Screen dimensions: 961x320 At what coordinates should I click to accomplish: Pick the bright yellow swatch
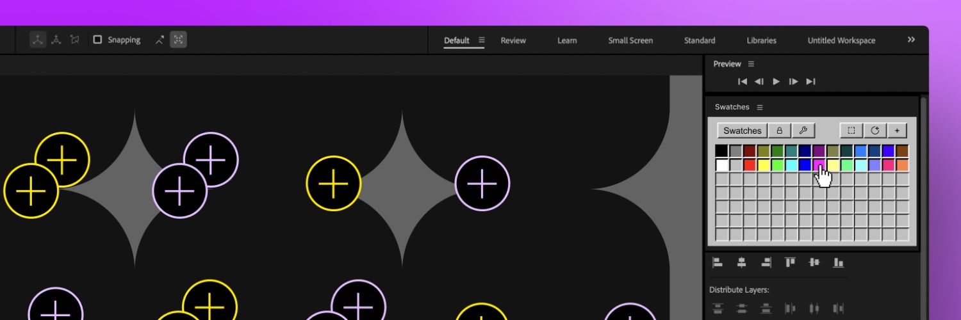pyautogui.click(x=764, y=165)
